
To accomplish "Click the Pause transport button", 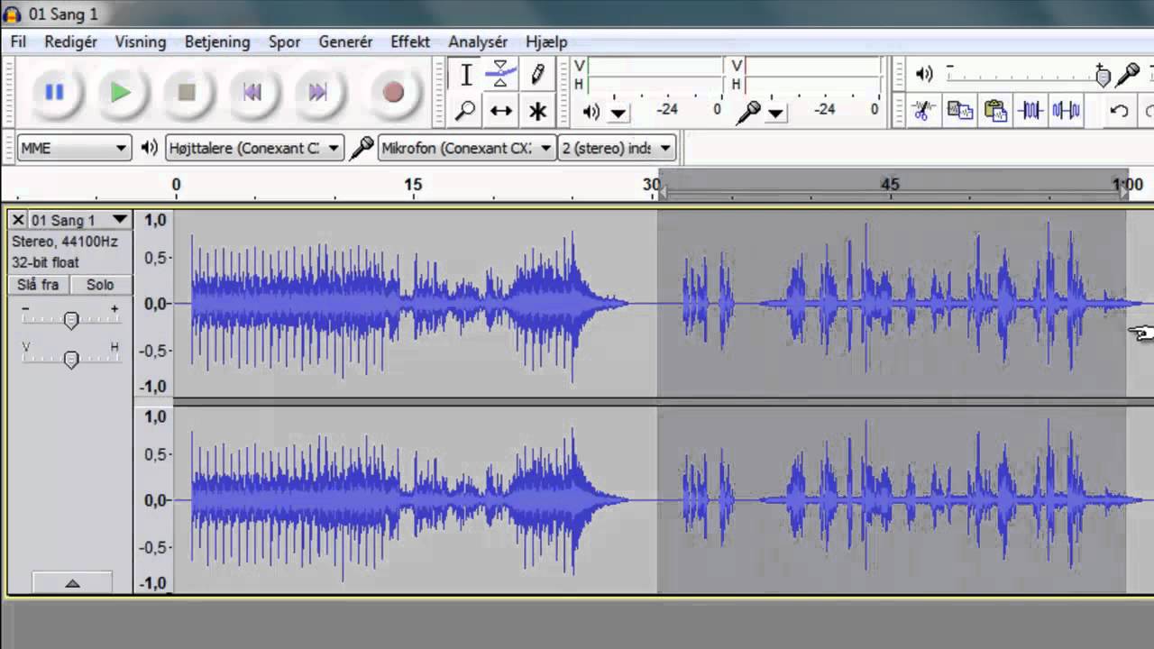I will pos(54,92).
